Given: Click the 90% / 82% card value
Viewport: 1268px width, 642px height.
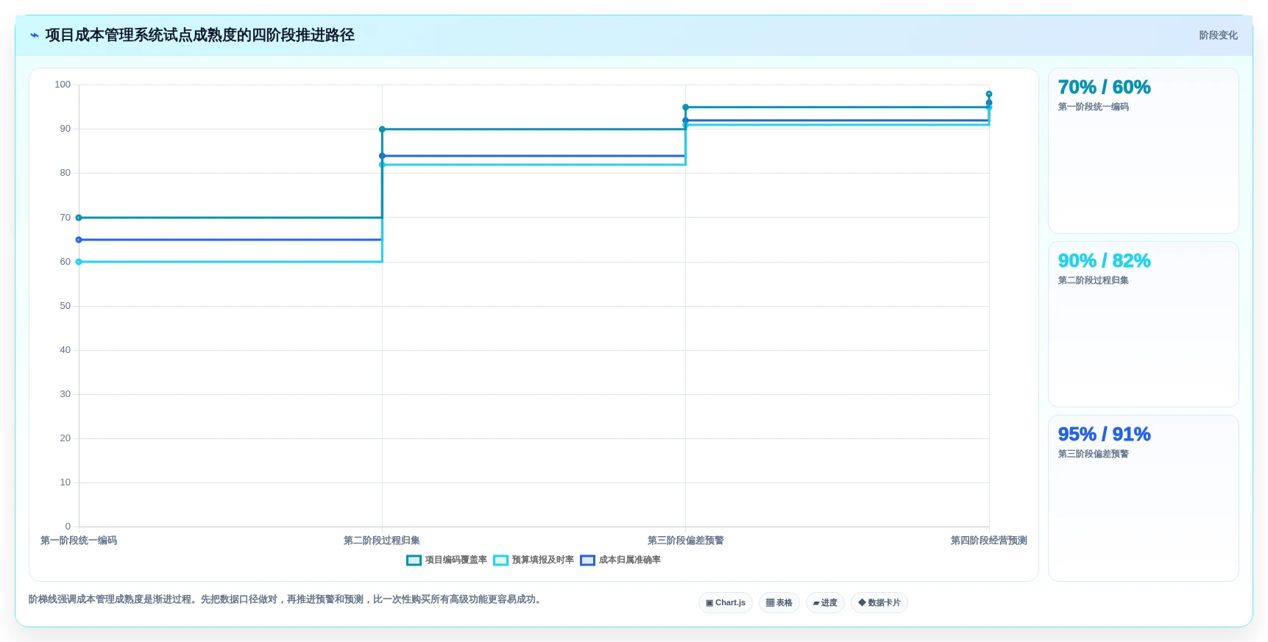Looking at the screenshot, I should click(1104, 261).
